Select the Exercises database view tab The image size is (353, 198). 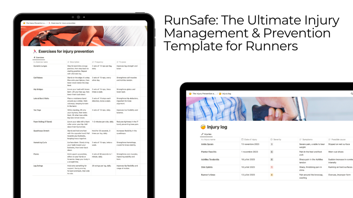click(39, 57)
